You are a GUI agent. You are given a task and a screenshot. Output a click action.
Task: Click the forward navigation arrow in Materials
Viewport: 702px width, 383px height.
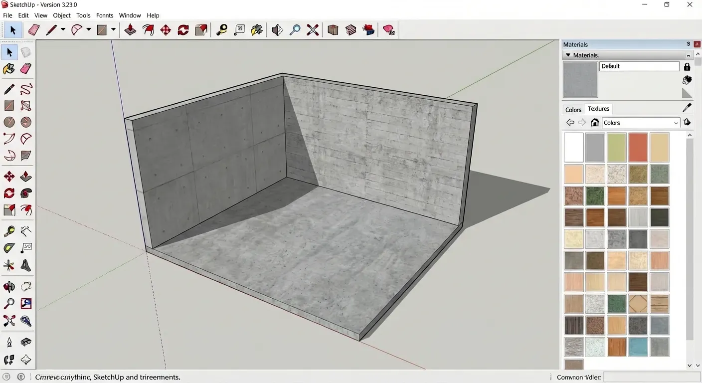[x=582, y=123]
